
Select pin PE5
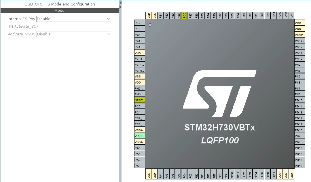coord(140,41)
